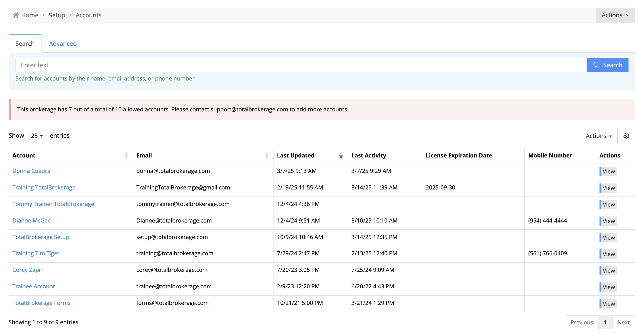Sort by Email column arrows

click(x=266, y=155)
